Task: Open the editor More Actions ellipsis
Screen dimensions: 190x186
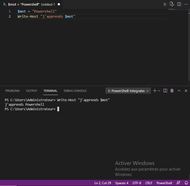Action: click(186, 4)
